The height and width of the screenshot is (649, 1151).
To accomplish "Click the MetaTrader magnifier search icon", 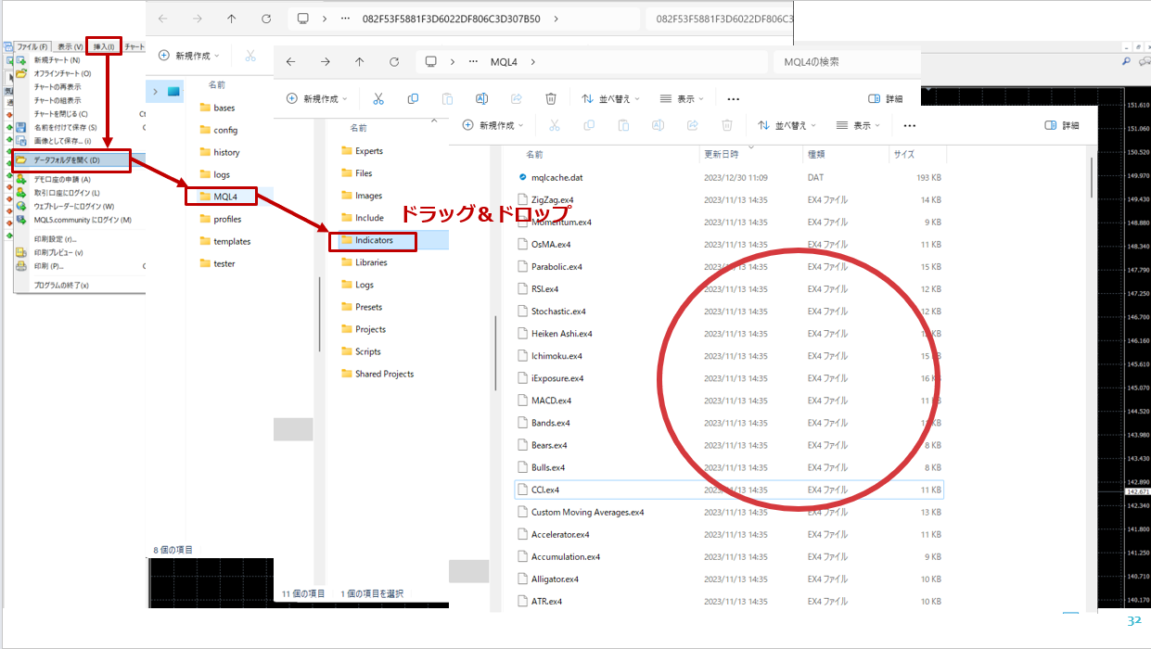I will pyautogui.click(x=1126, y=61).
